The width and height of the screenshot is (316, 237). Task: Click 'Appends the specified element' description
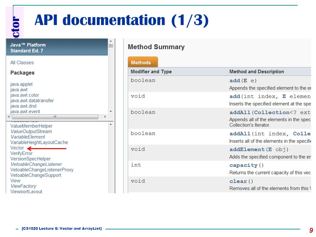pos(270,88)
